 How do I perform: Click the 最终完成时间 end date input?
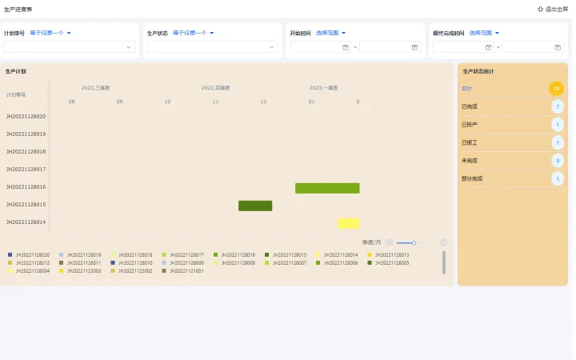click(x=533, y=47)
